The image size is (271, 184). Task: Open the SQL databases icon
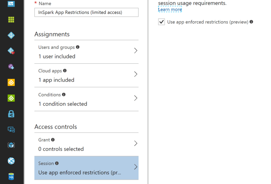11,177
